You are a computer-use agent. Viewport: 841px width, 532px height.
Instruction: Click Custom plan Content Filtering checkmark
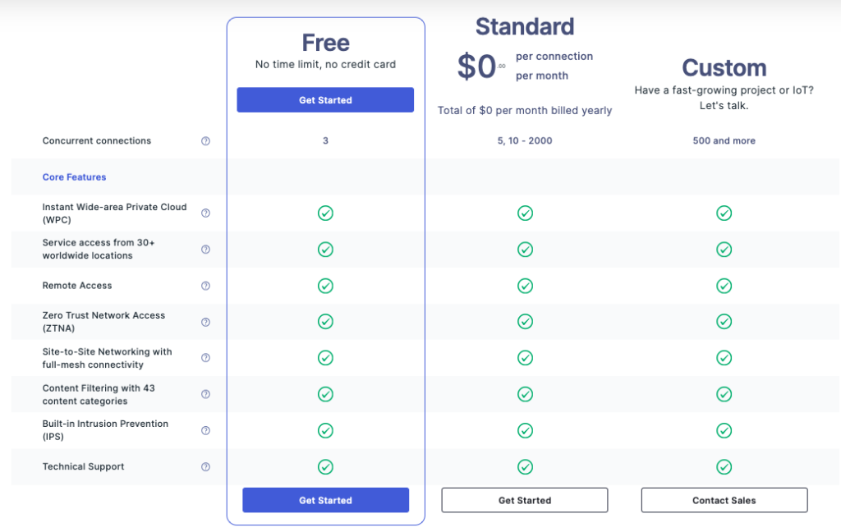coord(724,394)
